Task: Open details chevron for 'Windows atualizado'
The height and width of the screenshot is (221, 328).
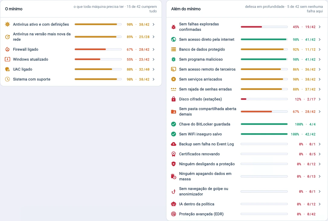Action: tap(153, 59)
